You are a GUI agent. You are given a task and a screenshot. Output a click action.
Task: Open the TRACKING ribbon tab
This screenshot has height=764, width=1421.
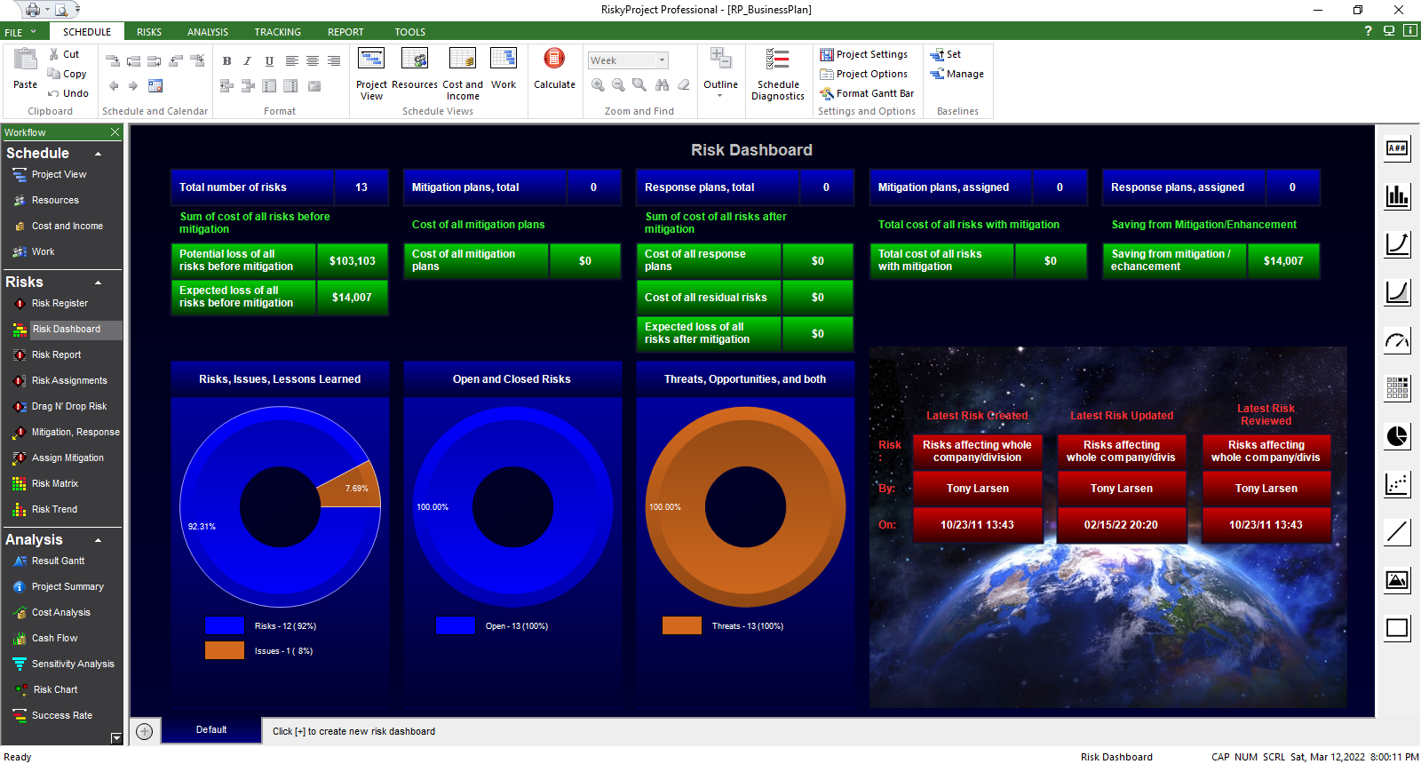(x=278, y=32)
